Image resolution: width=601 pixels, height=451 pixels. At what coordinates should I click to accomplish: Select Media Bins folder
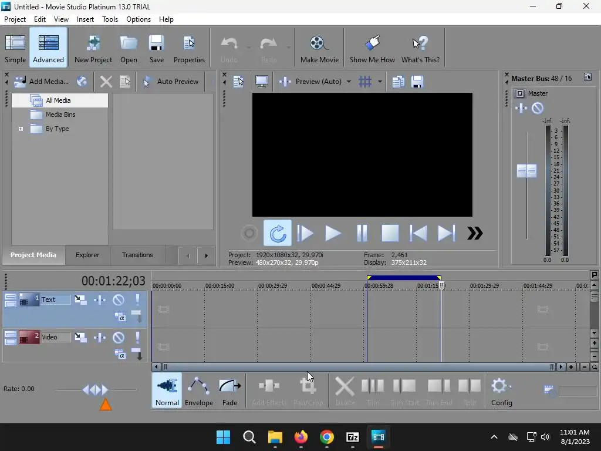pyautogui.click(x=60, y=115)
